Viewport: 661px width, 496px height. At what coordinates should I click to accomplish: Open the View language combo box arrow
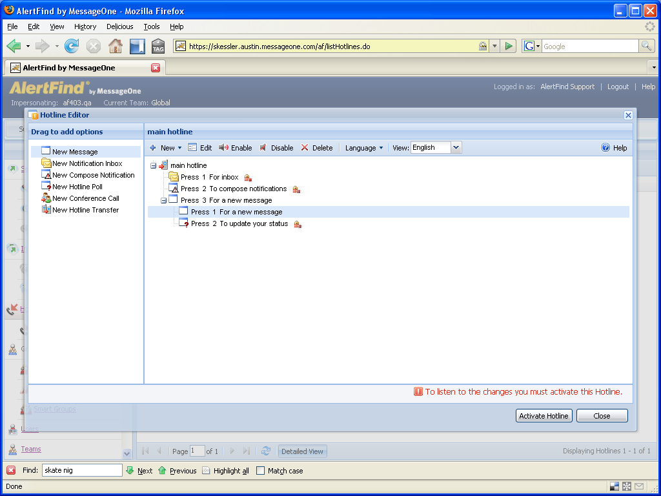click(x=456, y=148)
